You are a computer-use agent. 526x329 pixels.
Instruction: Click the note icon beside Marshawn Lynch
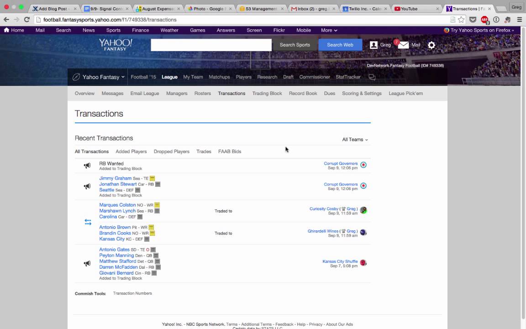157,211
